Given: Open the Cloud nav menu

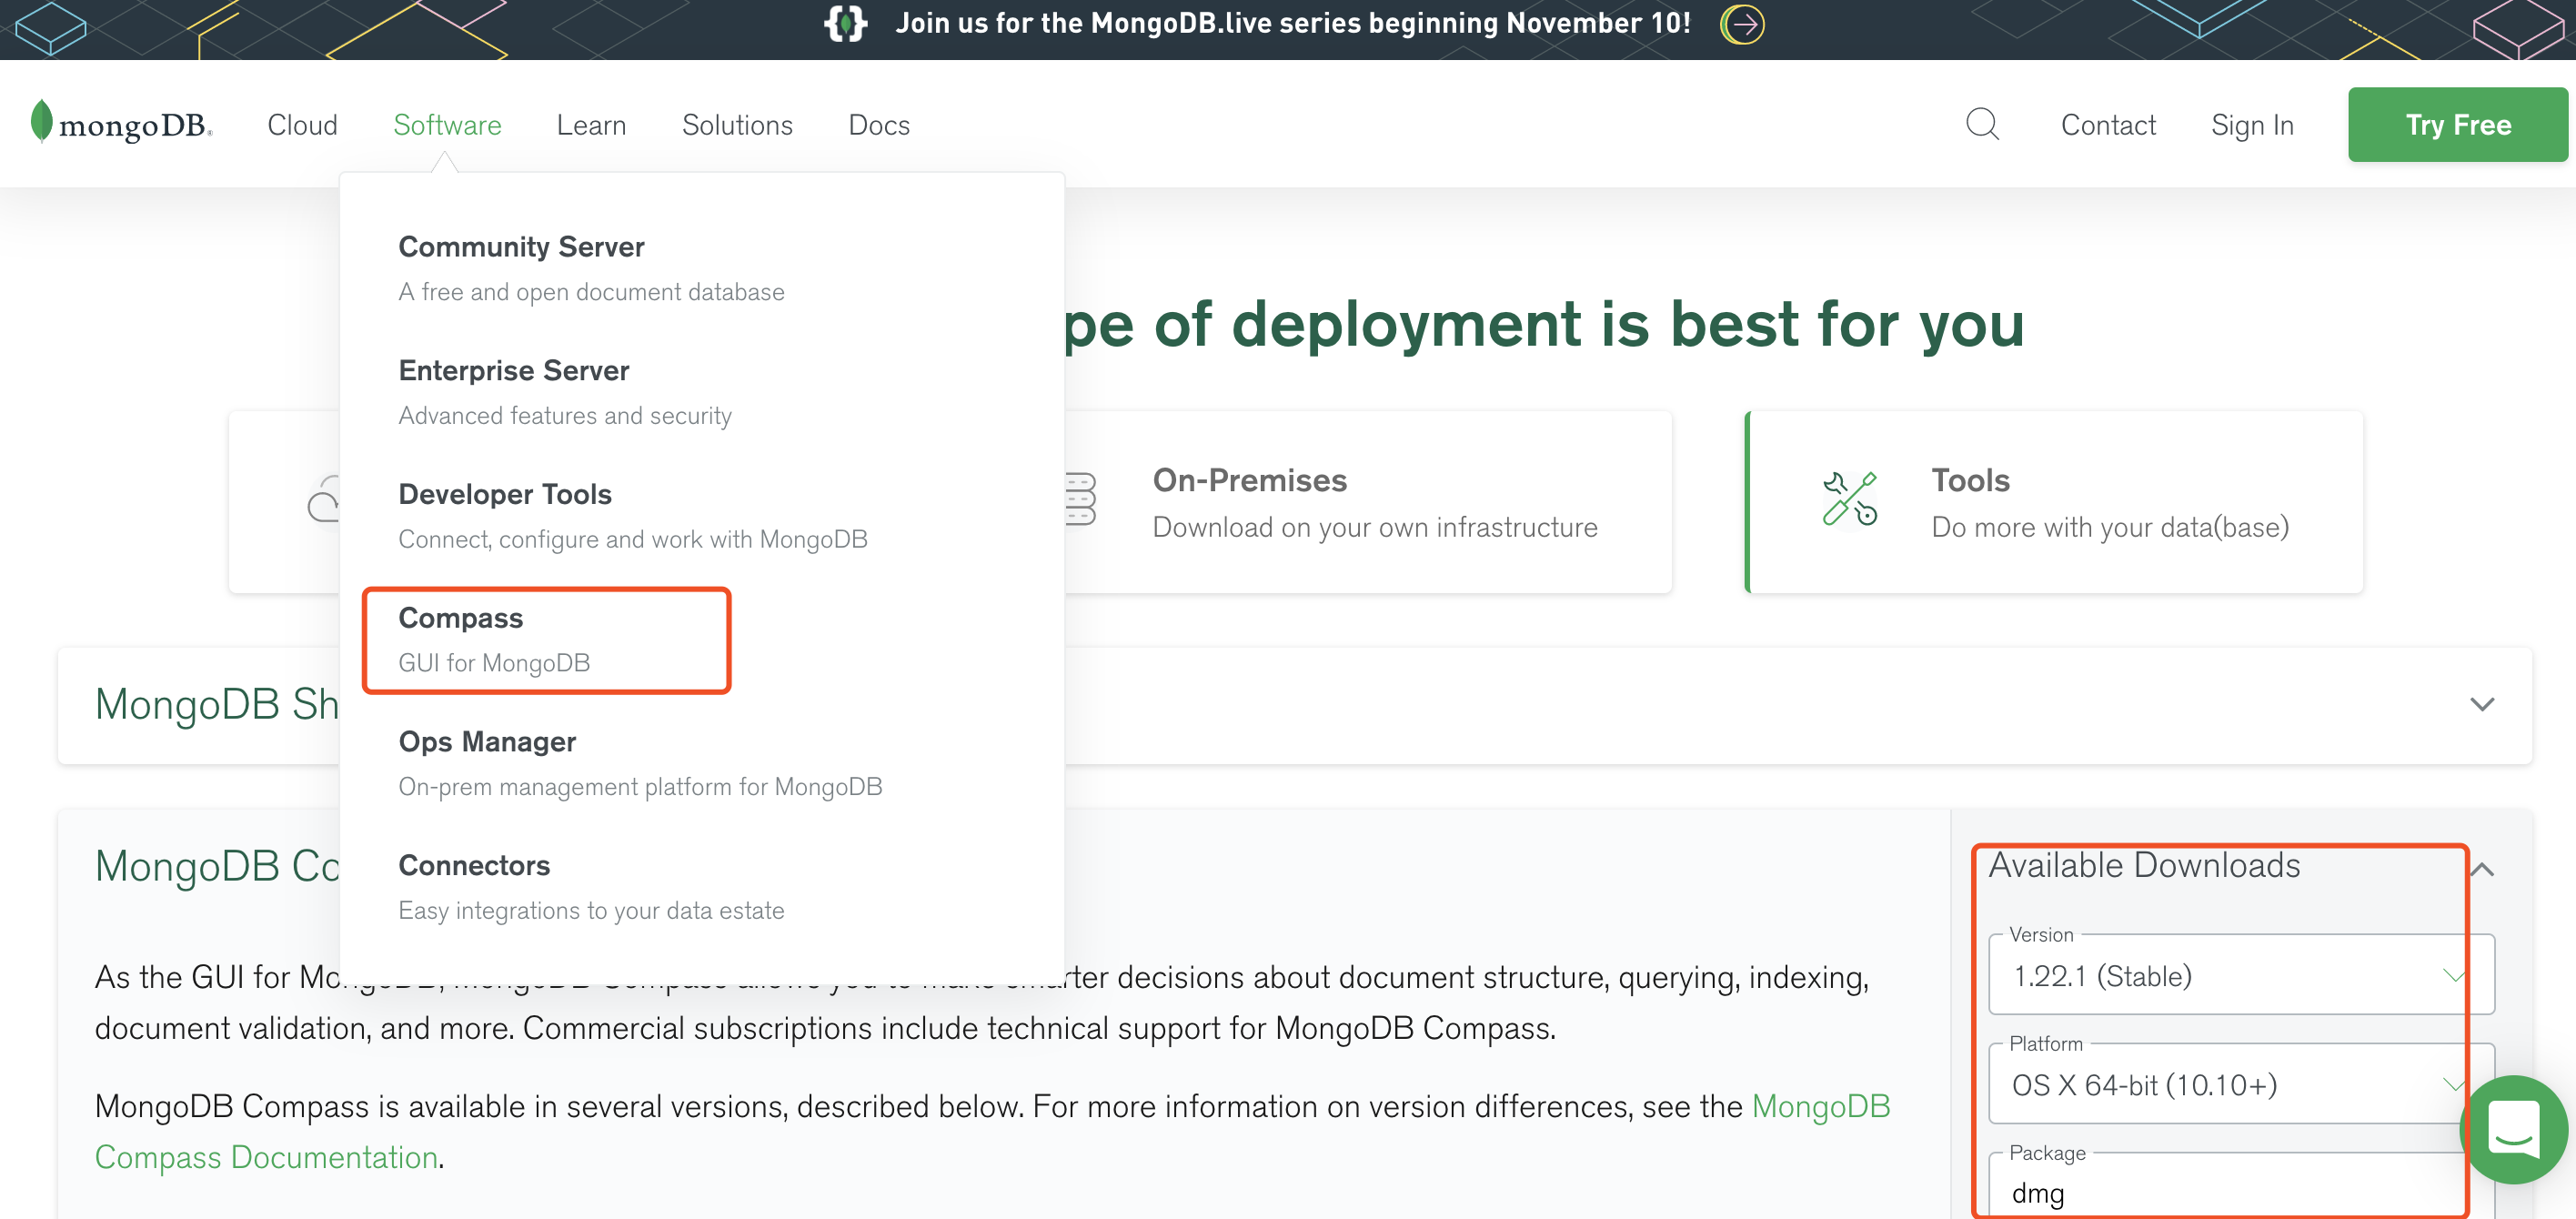Looking at the screenshot, I should point(302,125).
